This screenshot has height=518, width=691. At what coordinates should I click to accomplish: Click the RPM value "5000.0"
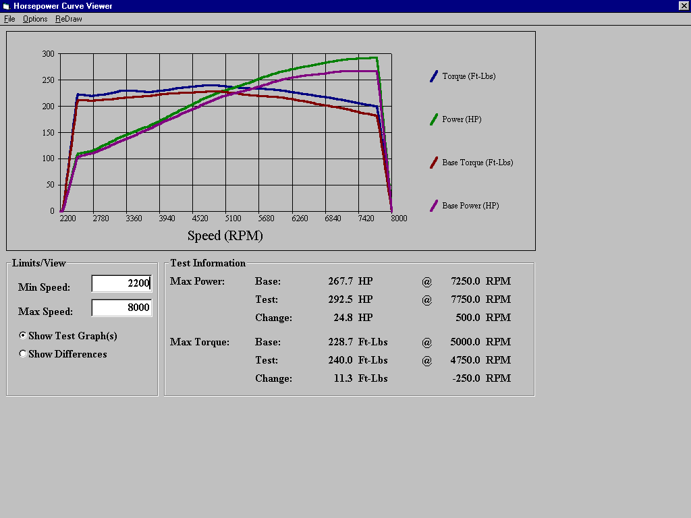(466, 342)
